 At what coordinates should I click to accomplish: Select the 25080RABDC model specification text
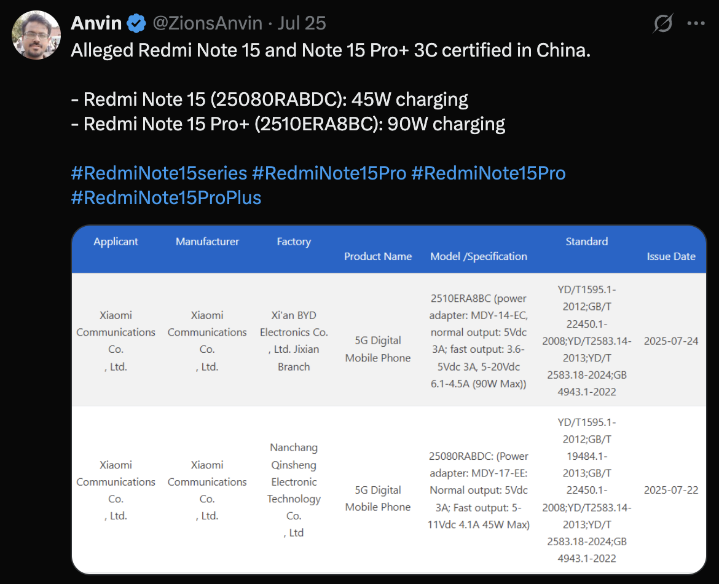[479, 490]
